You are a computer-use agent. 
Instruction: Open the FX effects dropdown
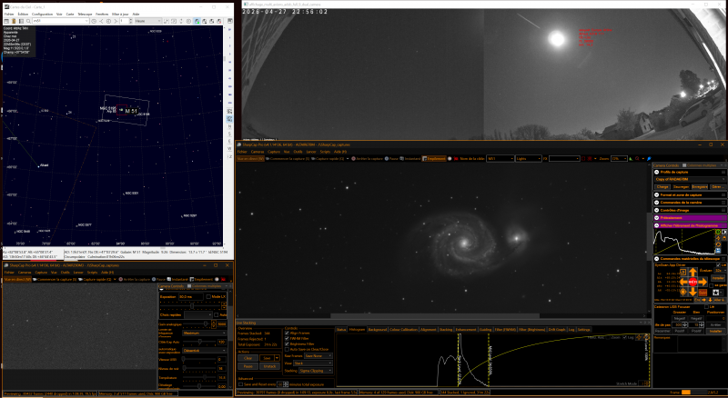click(564, 159)
